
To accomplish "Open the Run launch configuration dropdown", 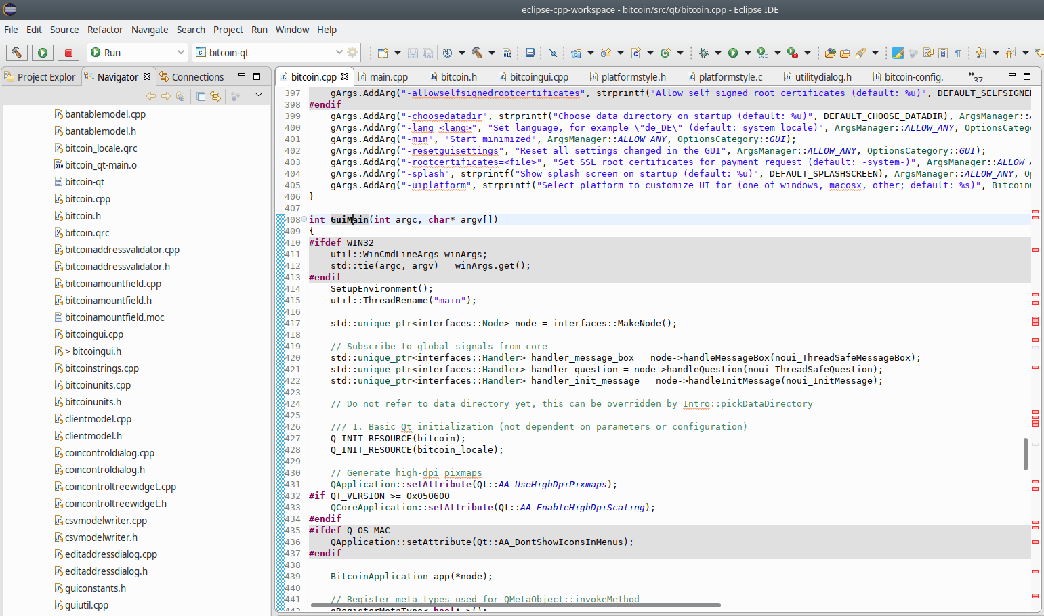I will [181, 52].
